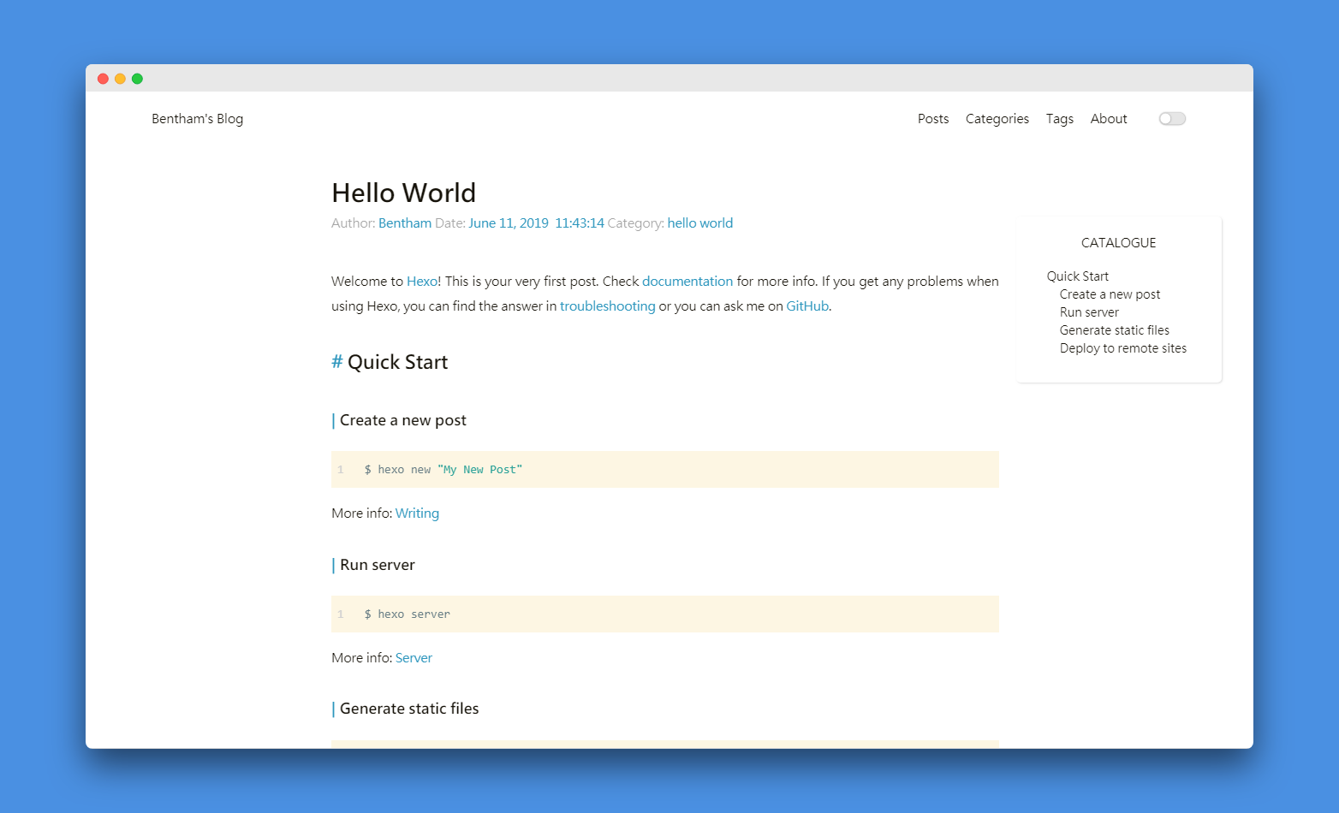Click the red close window button
1339x813 pixels.
(x=103, y=79)
